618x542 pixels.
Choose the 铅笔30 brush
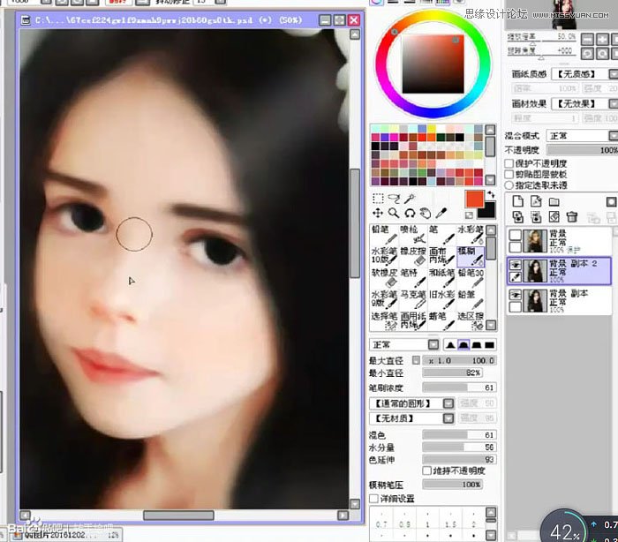[x=471, y=278]
